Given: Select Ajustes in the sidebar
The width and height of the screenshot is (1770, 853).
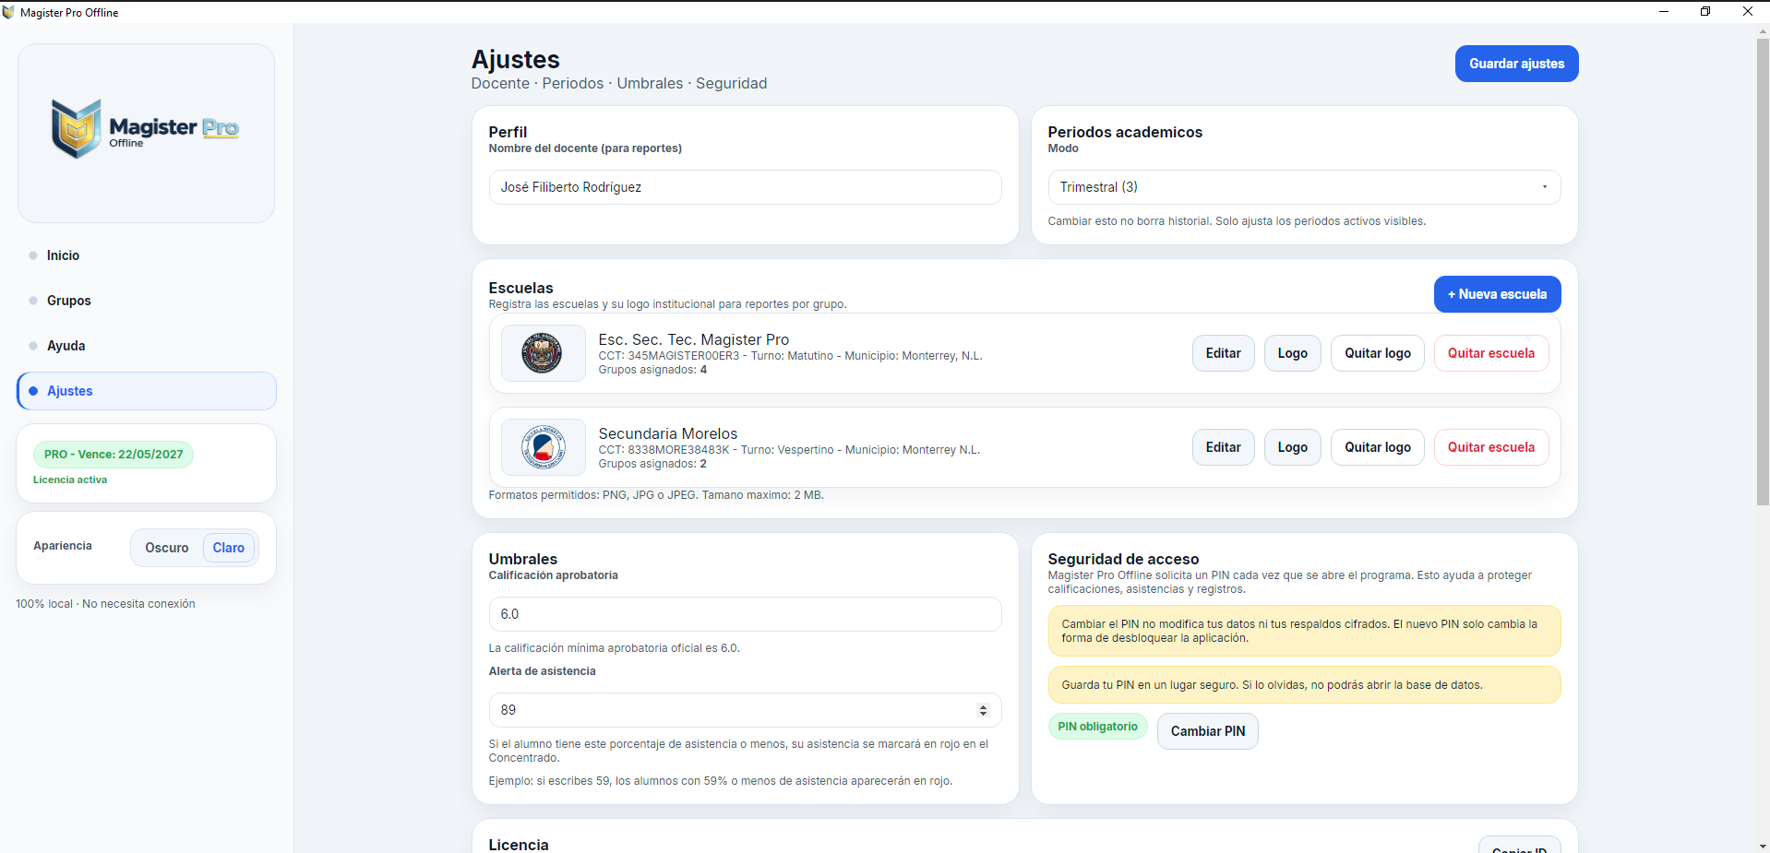Looking at the screenshot, I should [147, 391].
